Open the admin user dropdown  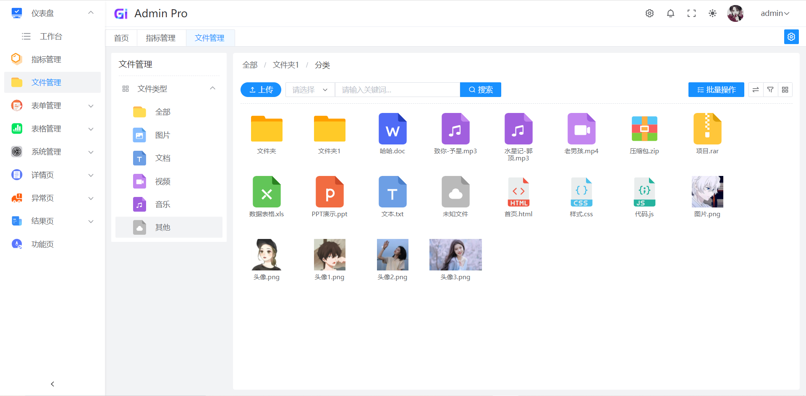tap(775, 13)
